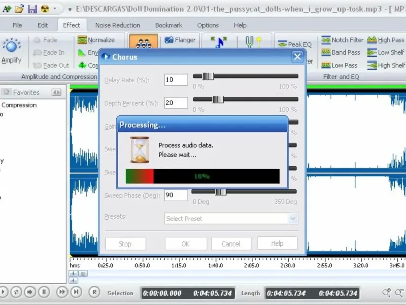Click the selection end time 0:04:05.734

[x=213, y=293]
